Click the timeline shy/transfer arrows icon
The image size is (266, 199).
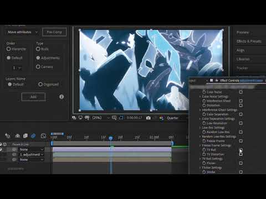7,136
